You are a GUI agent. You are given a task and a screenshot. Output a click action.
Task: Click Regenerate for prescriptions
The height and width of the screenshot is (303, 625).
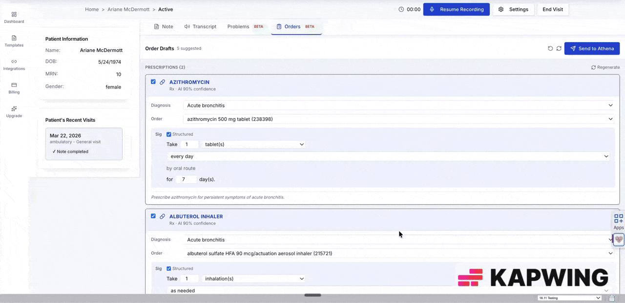click(x=605, y=67)
